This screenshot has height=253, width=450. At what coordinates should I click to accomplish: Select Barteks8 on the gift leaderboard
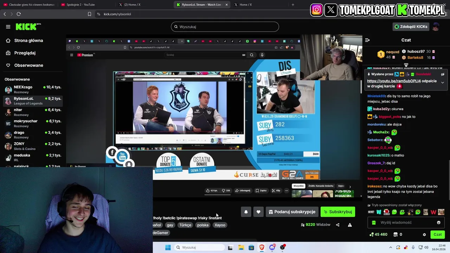pyautogui.click(x=418, y=57)
